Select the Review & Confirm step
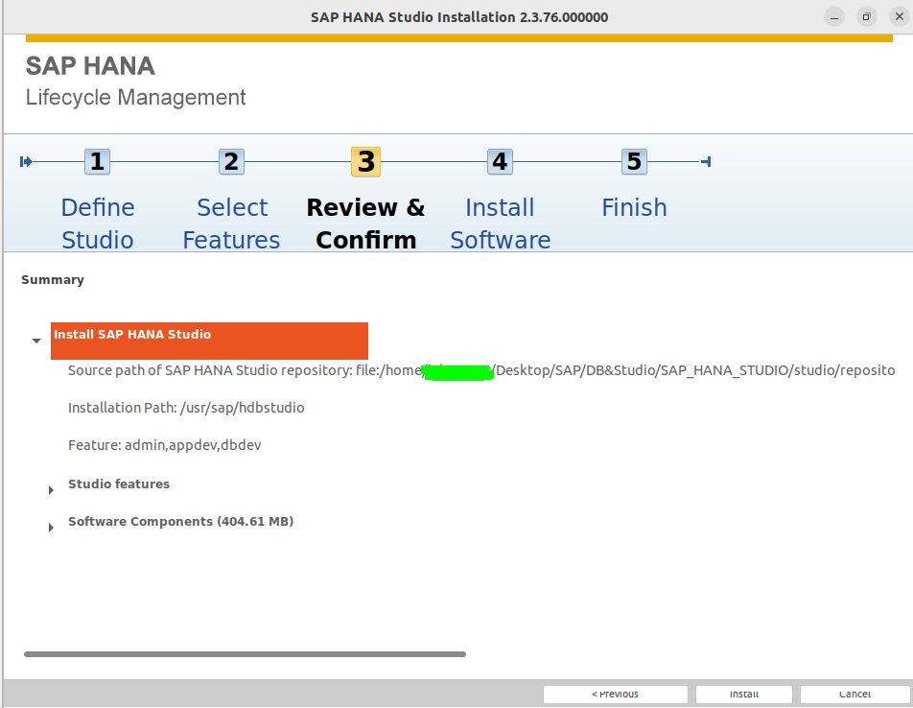The image size is (913, 708). (365, 224)
